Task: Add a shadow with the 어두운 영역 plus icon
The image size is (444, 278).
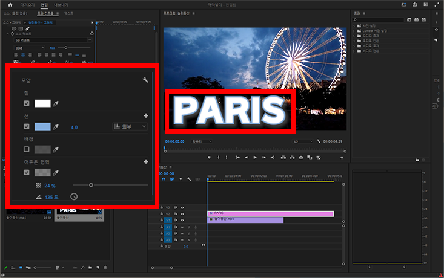Action: point(145,162)
